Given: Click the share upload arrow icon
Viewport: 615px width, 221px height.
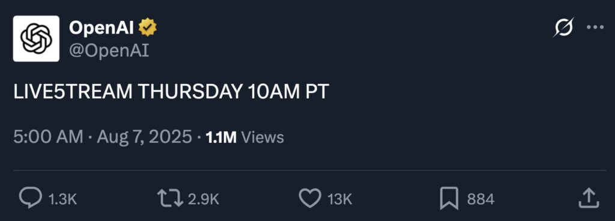Looking at the screenshot, I should pos(589,198).
